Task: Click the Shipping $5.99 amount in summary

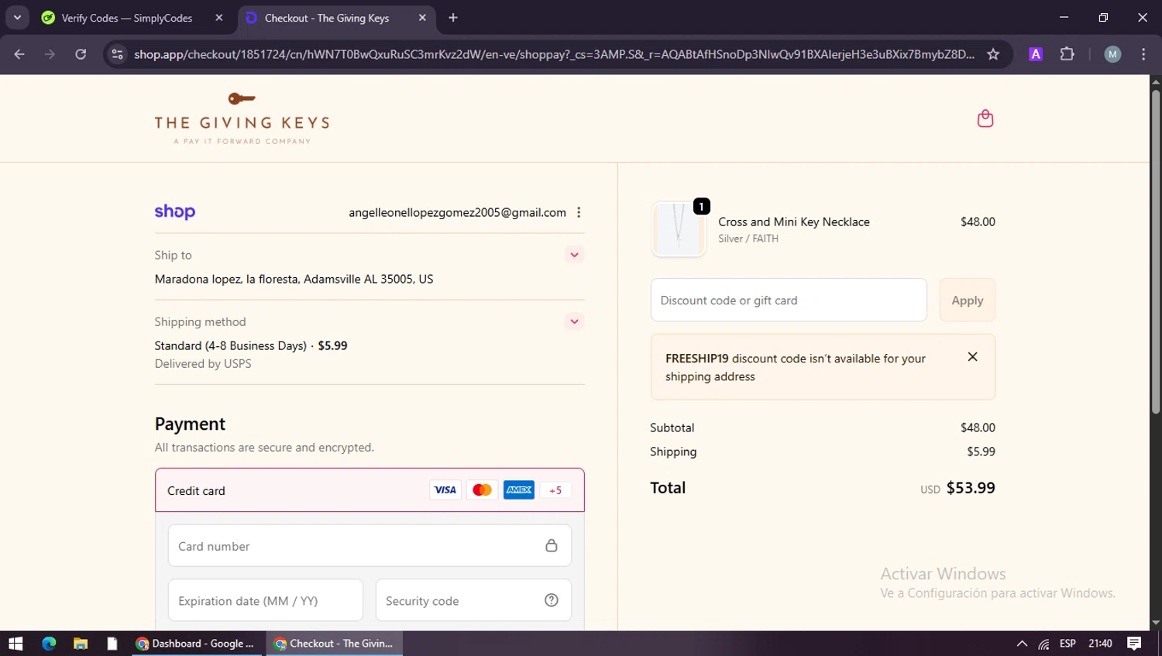Action: pyautogui.click(x=981, y=452)
